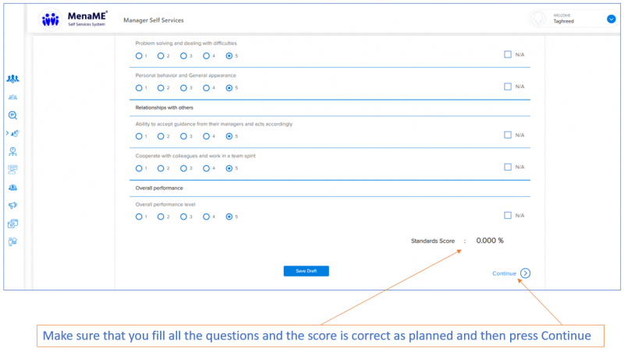Open the organization chart sidebar icon
The width and height of the screenshot is (624, 352).
12,151
